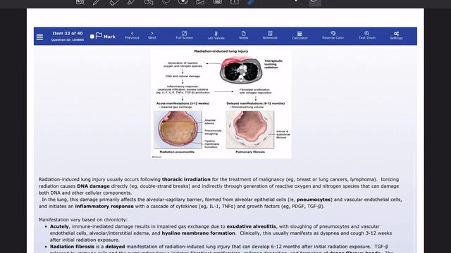
Task: Click the Radiation pneumonitis alveolus illustration
Action: pyautogui.click(x=178, y=129)
